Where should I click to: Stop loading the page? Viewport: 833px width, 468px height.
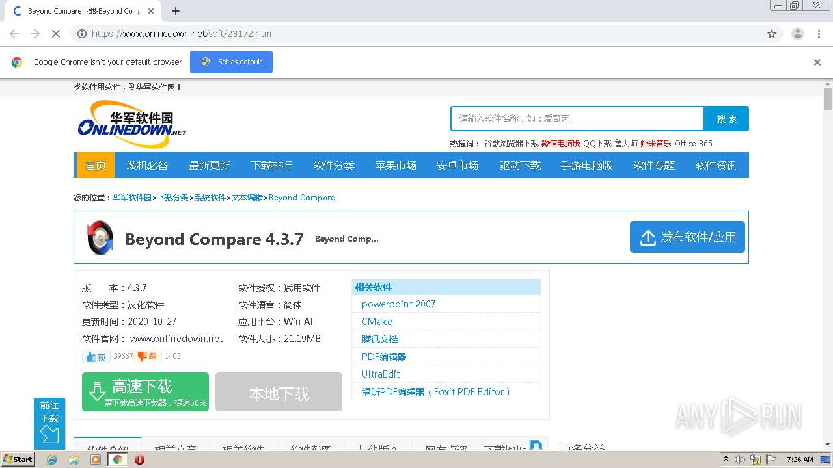point(56,34)
